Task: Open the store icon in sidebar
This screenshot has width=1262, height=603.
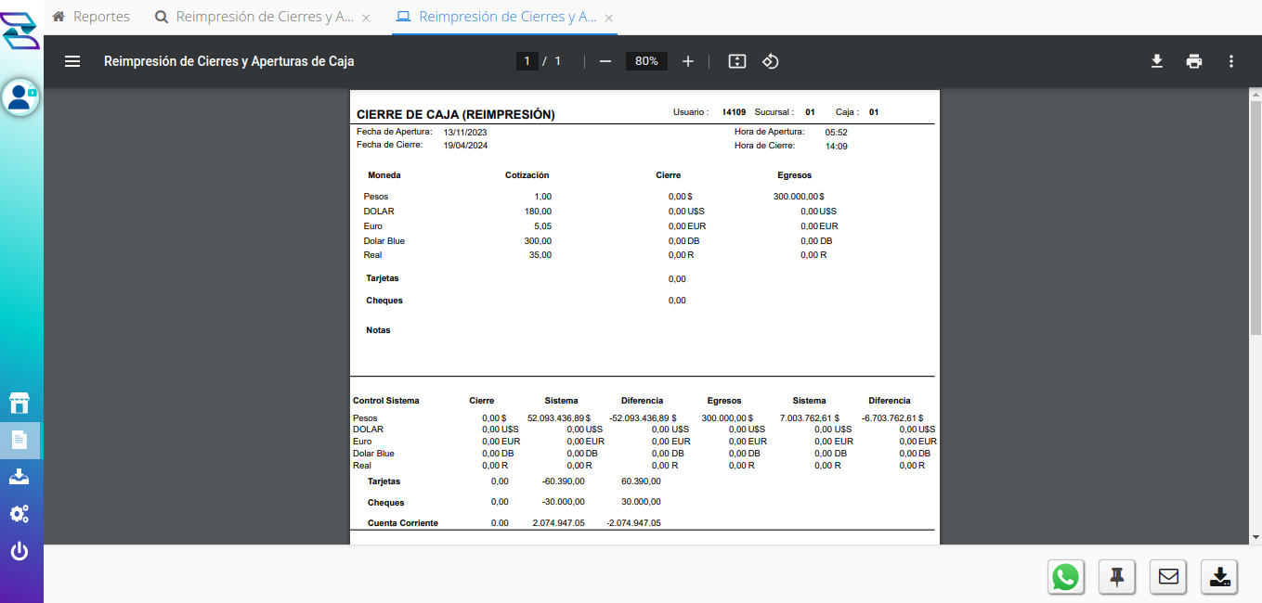Action: tap(20, 403)
